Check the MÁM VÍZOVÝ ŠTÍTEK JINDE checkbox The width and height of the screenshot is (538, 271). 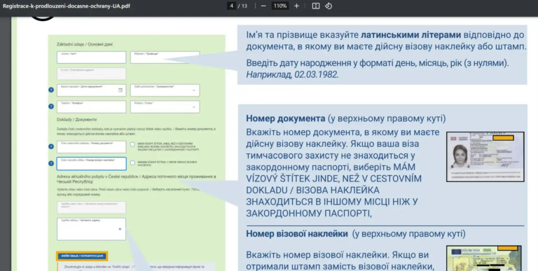click(132, 144)
